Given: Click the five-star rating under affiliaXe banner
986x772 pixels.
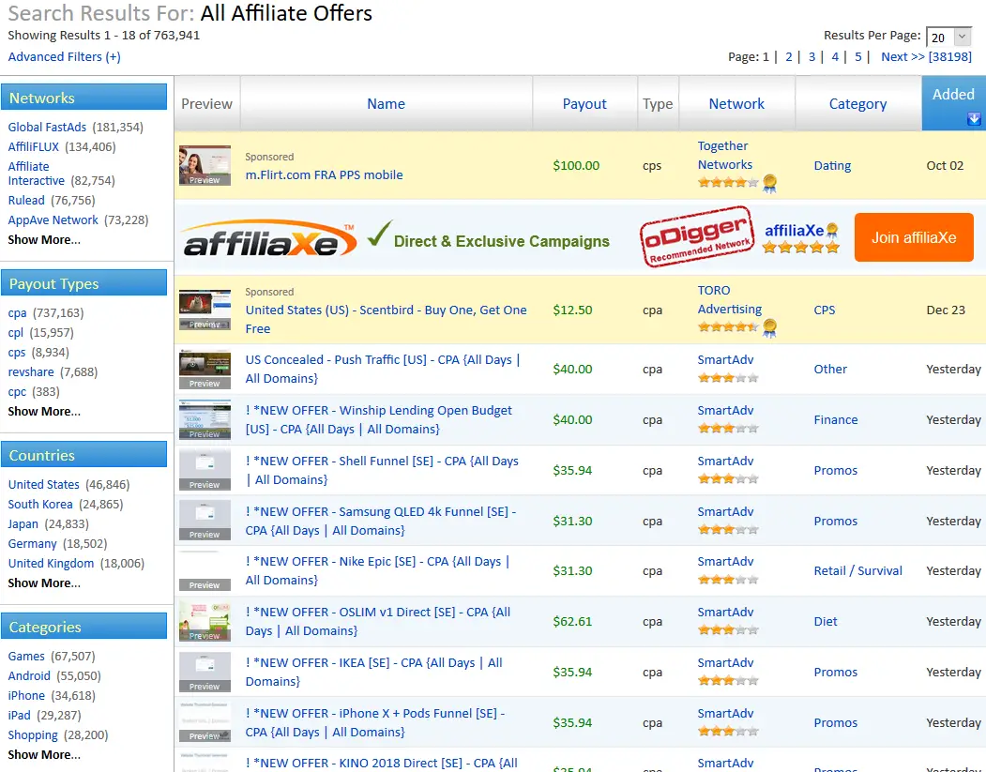Looking at the screenshot, I should point(800,247).
